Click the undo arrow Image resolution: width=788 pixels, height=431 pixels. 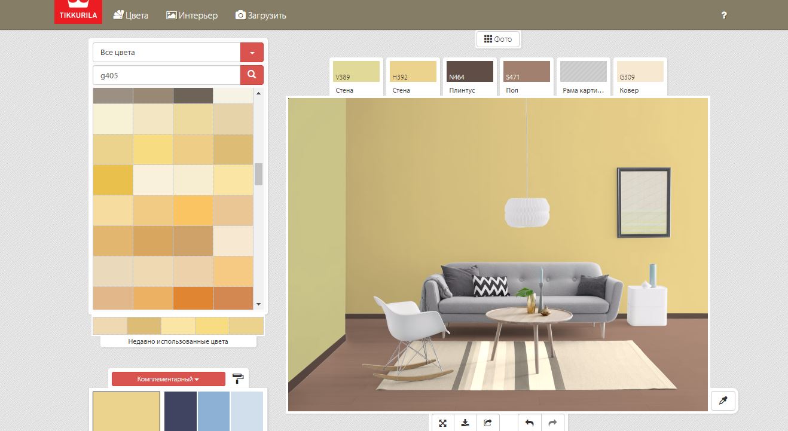pos(530,423)
